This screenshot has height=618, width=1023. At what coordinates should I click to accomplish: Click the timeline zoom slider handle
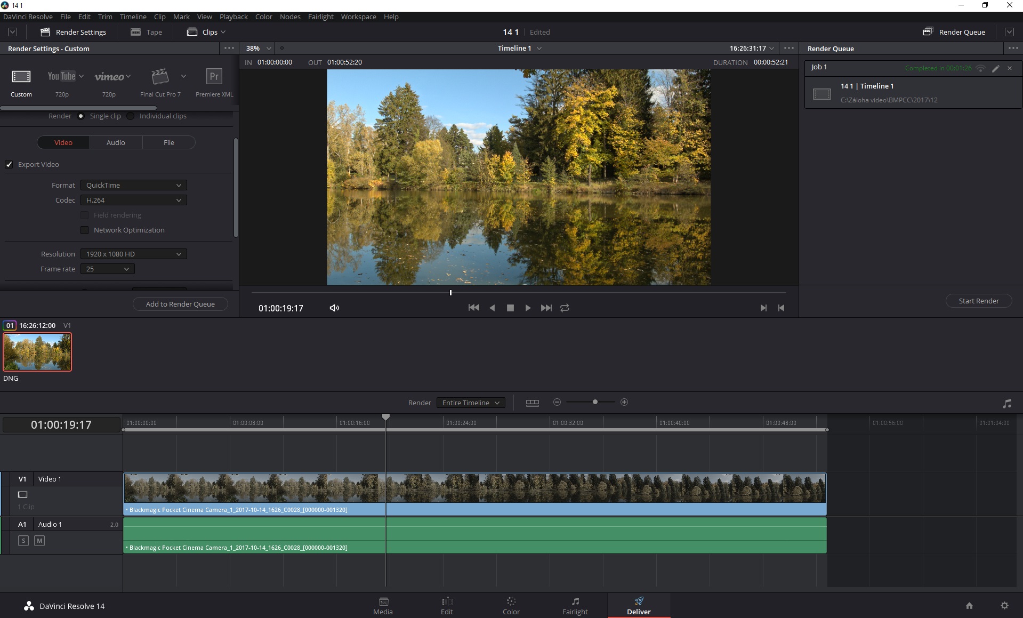pyautogui.click(x=595, y=402)
